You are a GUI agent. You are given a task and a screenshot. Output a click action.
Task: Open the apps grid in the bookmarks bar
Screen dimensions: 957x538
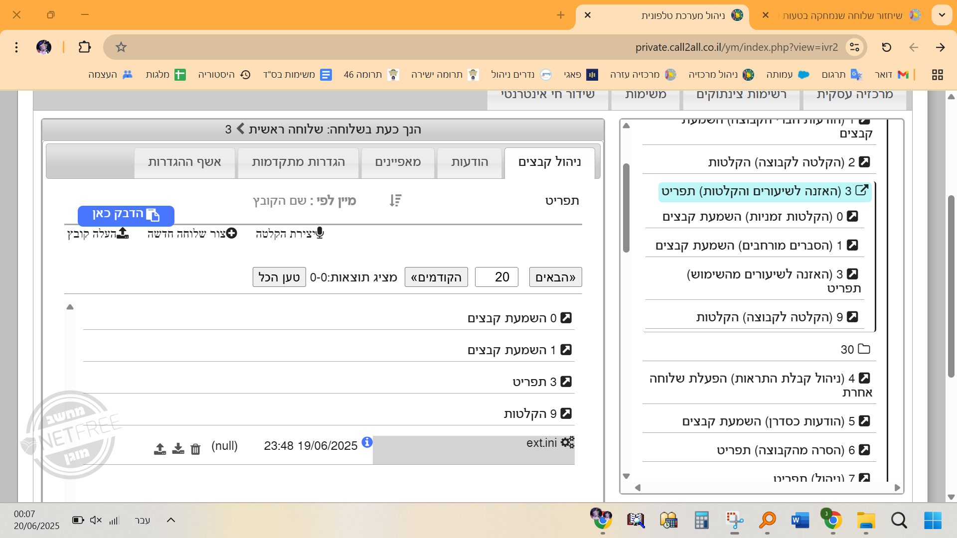[938, 75]
